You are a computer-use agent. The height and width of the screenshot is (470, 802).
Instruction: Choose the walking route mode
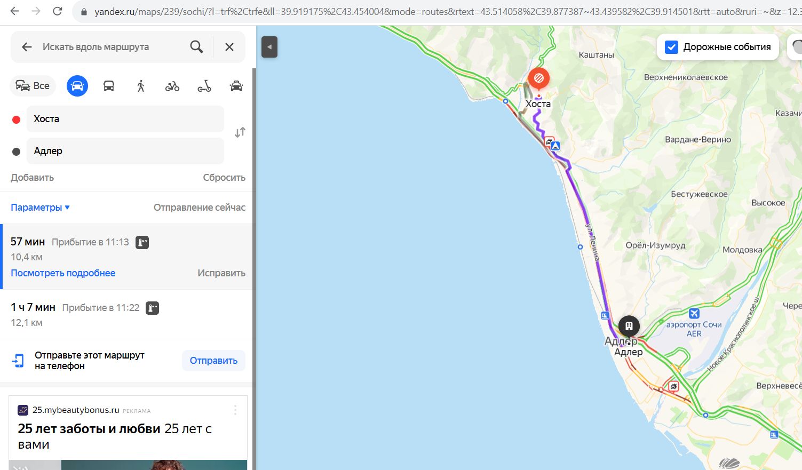[x=141, y=86]
